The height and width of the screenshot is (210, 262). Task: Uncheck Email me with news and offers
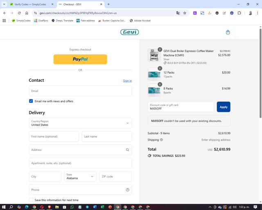click(x=31, y=101)
